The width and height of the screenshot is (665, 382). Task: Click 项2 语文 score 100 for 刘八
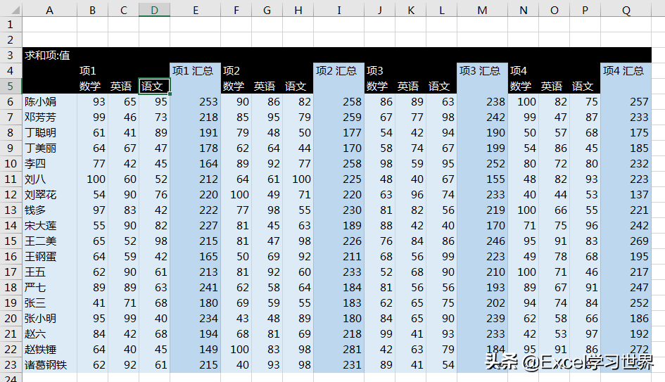click(x=298, y=179)
